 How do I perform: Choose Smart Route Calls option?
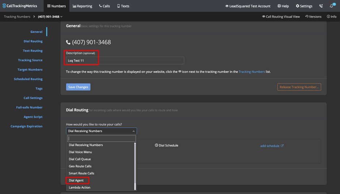pos(81,173)
